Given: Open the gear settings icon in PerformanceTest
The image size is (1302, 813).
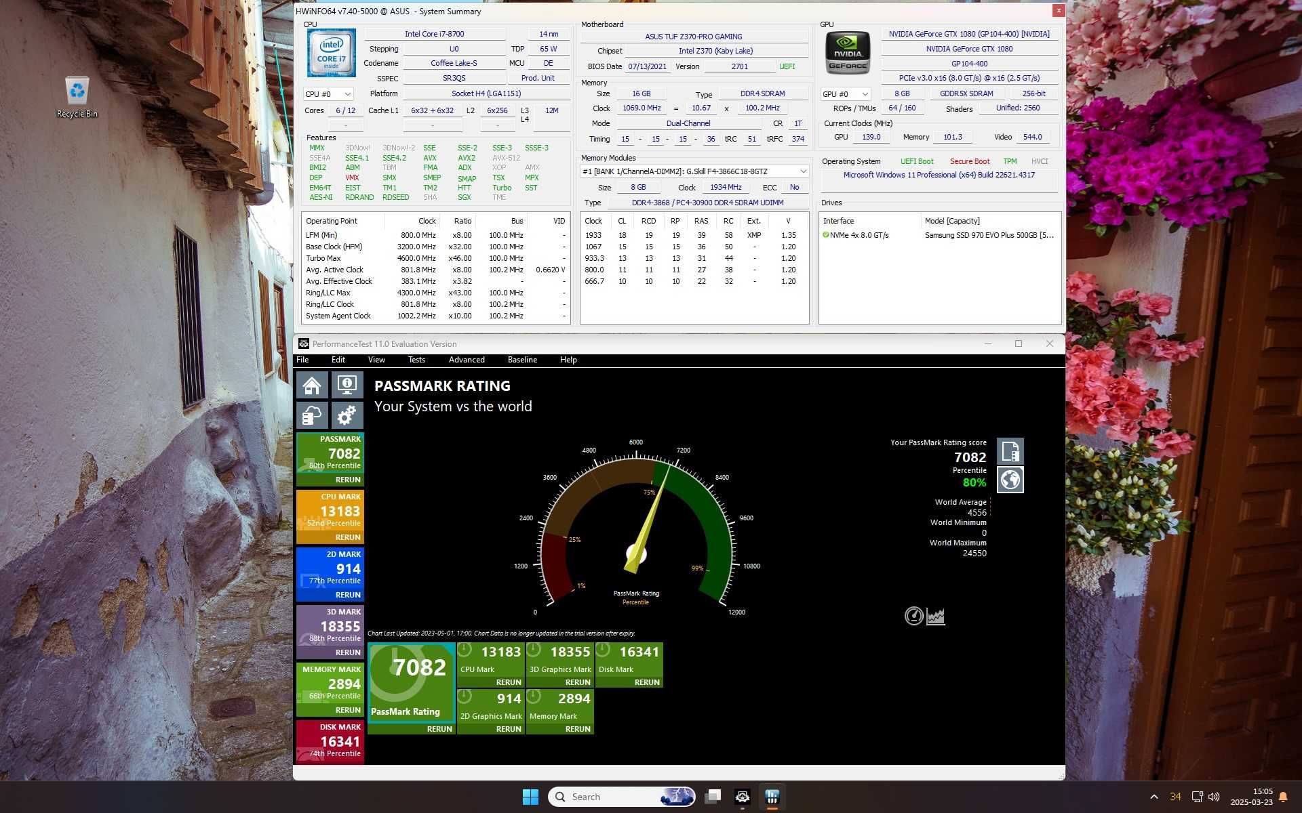Looking at the screenshot, I should [x=347, y=415].
